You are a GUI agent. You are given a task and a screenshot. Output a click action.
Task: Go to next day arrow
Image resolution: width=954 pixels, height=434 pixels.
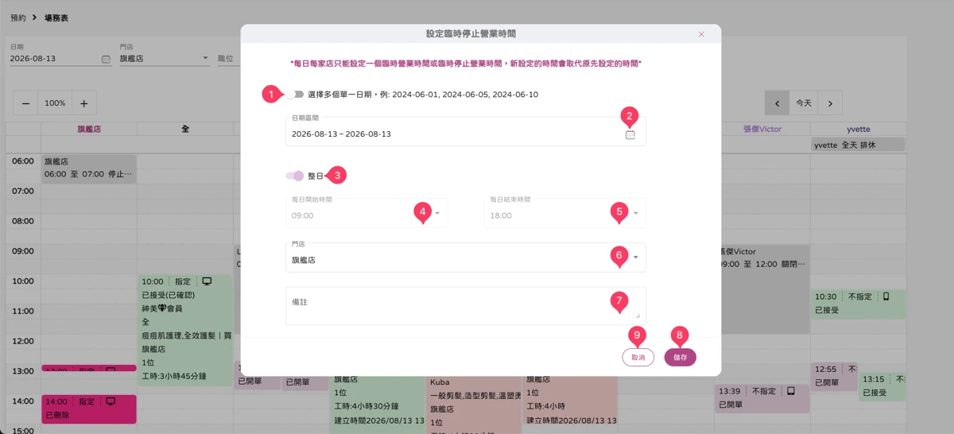pos(830,103)
